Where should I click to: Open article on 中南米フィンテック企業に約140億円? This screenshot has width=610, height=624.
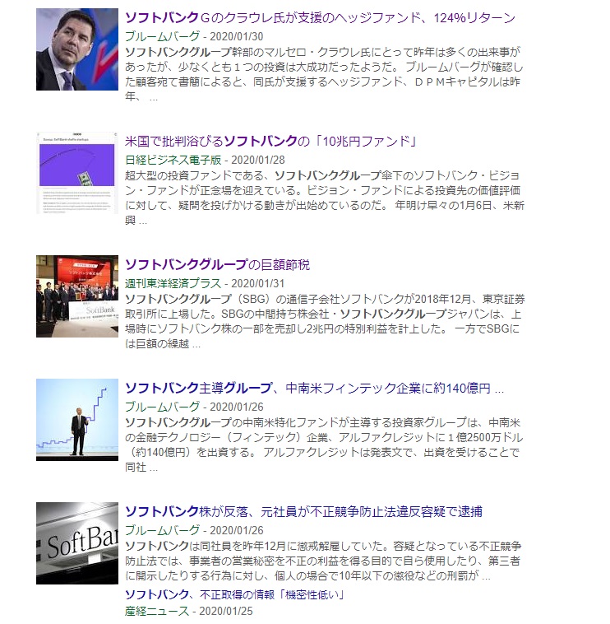click(x=314, y=389)
